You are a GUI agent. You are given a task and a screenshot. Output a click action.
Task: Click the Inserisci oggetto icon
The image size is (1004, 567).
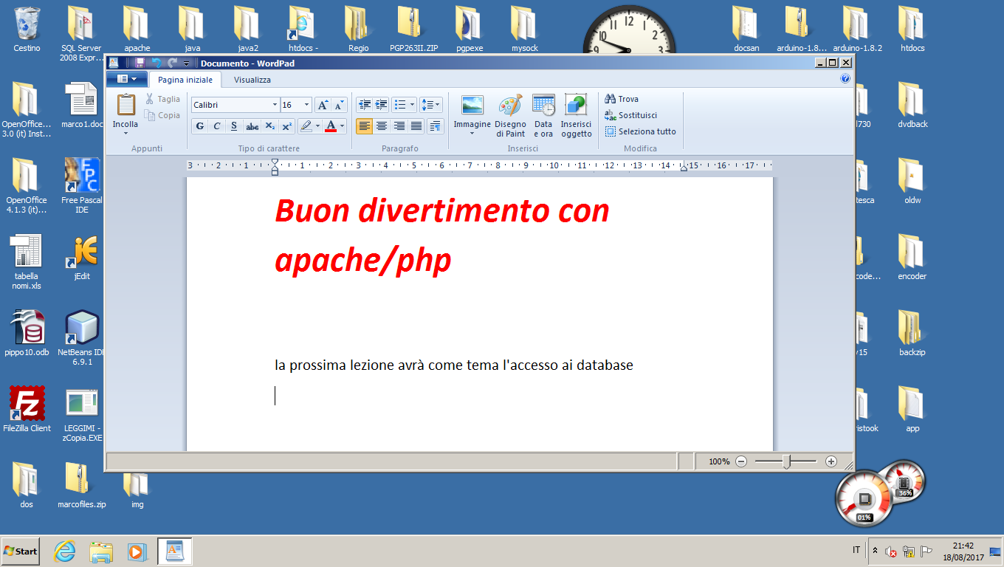point(576,116)
